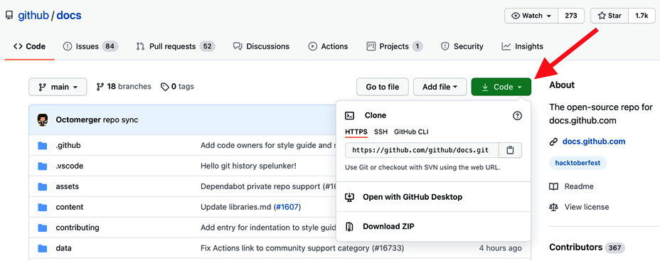Click the link chain icon beside docs.github.com
Viewport: 660px width, 261px height.
tap(553, 142)
